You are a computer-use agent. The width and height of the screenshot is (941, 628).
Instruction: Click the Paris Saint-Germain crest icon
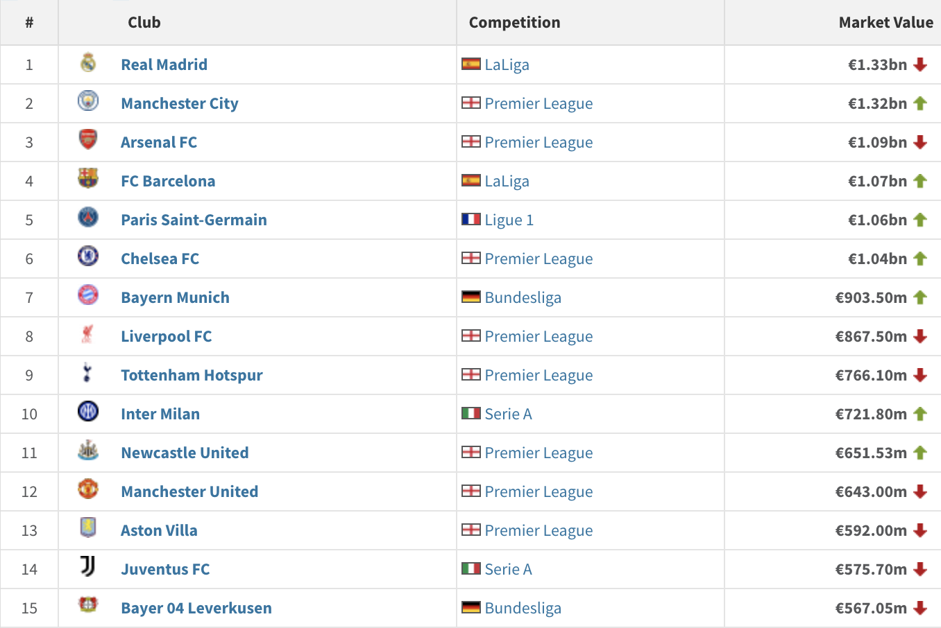pyautogui.click(x=88, y=218)
